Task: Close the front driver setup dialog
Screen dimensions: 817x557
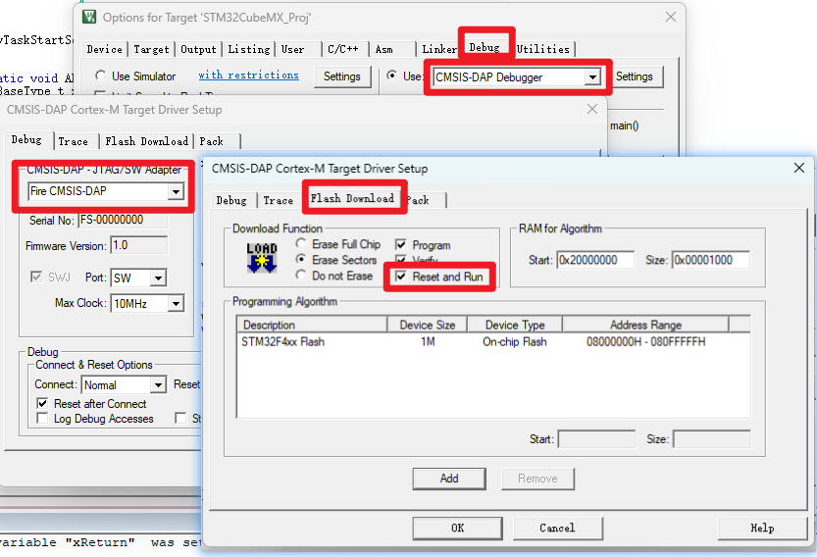Action: click(798, 168)
